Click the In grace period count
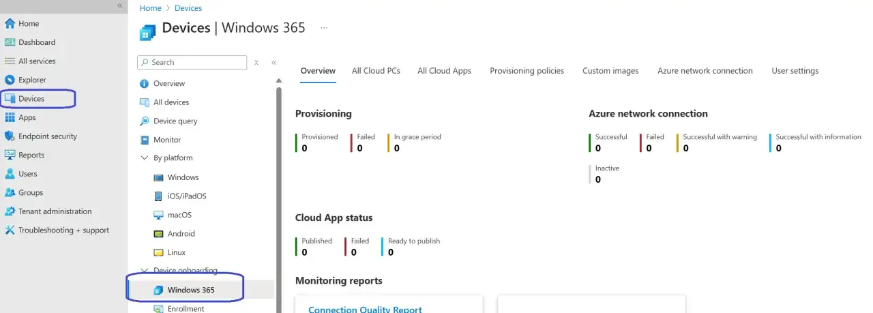The image size is (873, 313). tap(396, 148)
